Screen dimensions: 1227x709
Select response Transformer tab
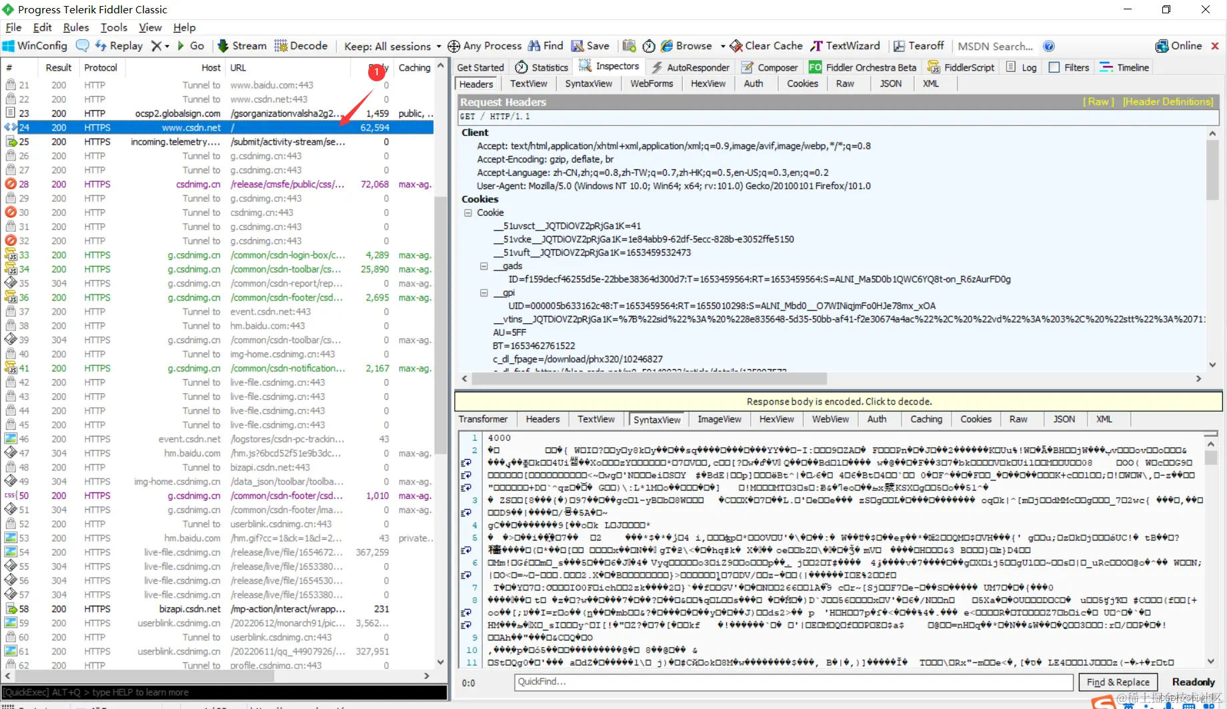coord(483,419)
